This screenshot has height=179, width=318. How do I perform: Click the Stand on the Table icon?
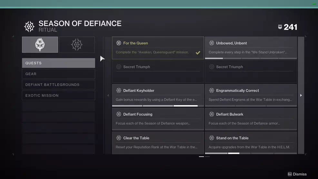[212, 138]
